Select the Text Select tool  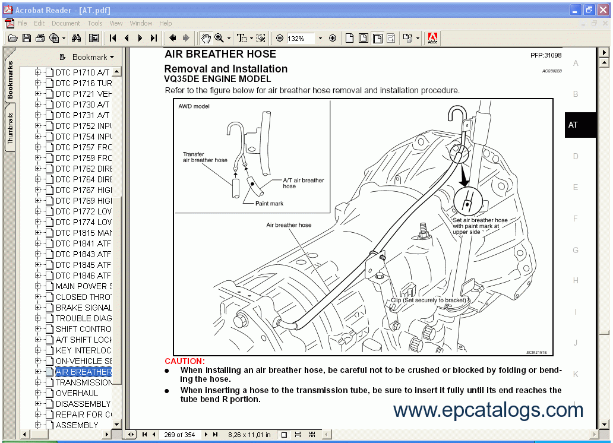(242, 38)
